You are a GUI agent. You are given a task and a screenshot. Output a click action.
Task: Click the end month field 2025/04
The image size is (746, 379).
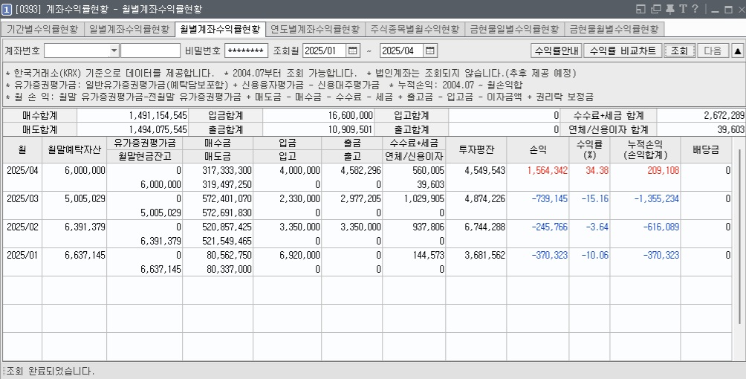pyautogui.click(x=402, y=51)
